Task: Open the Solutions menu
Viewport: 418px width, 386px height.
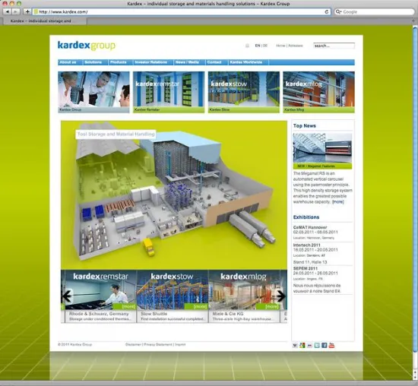Action: click(x=93, y=62)
